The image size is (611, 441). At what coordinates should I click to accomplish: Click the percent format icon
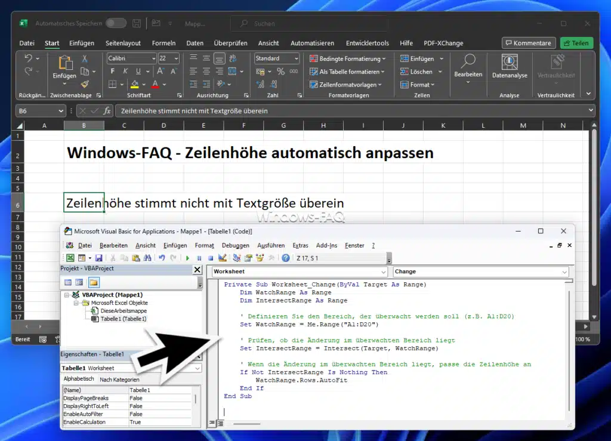tap(280, 71)
